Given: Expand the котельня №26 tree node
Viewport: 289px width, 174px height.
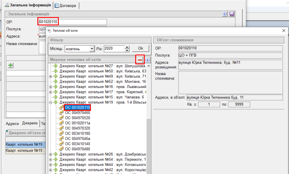Looking at the screenshot, I should tap(51, 154).
